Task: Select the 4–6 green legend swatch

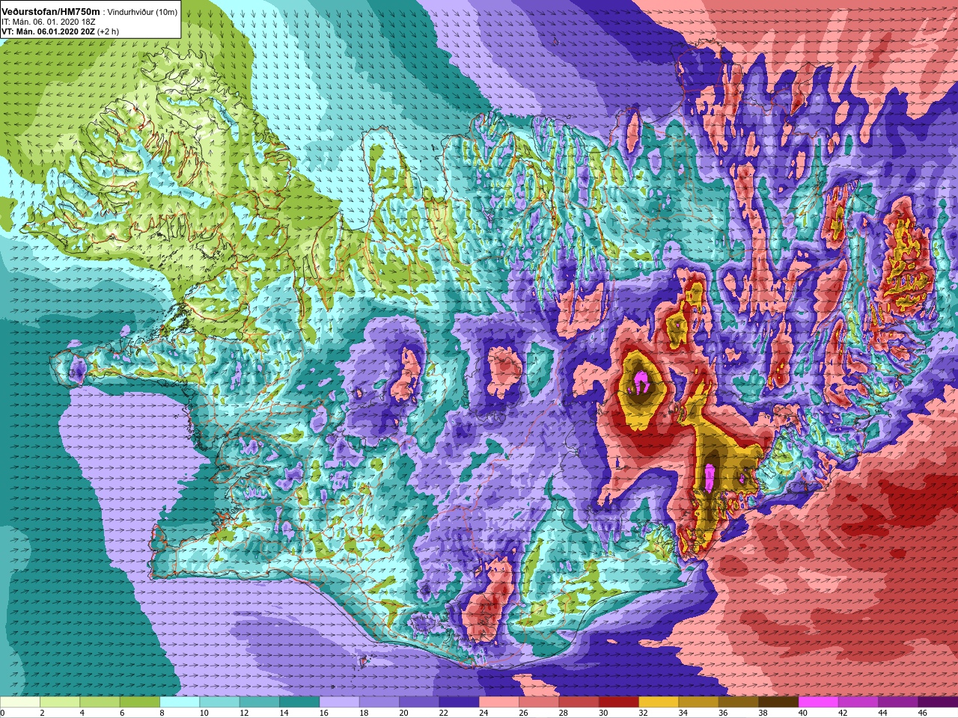Action: coord(100,702)
